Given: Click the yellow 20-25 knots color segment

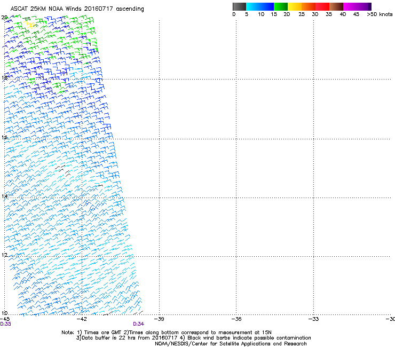Looking at the screenshot, I should [x=295, y=6].
